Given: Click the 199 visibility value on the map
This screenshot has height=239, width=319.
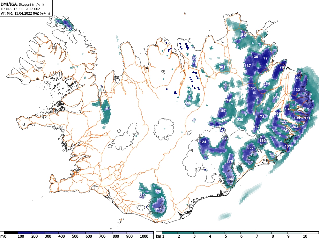Looking at the screenshot, I should point(297,118).
